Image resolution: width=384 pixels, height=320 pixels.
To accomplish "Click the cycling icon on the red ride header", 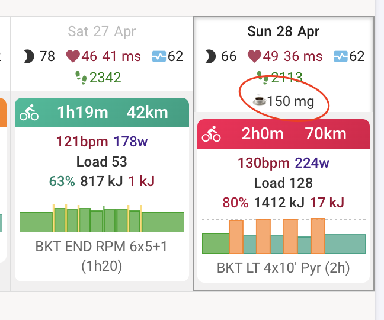I will coord(211,134).
